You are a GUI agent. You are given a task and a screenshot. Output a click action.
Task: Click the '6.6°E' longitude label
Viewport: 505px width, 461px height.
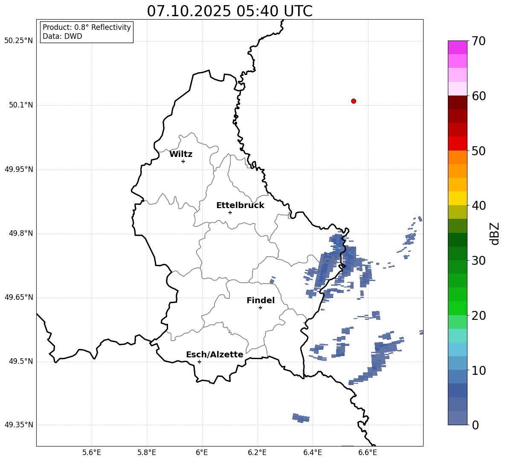click(x=368, y=452)
